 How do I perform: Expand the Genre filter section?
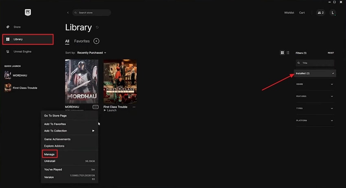[x=315, y=84]
